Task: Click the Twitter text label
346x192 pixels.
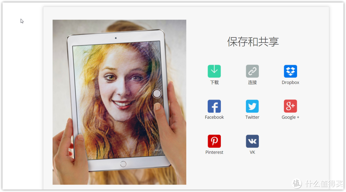Action: 252,117
